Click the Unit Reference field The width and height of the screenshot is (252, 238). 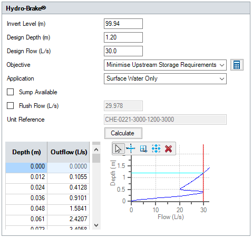(x=165, y=120)
